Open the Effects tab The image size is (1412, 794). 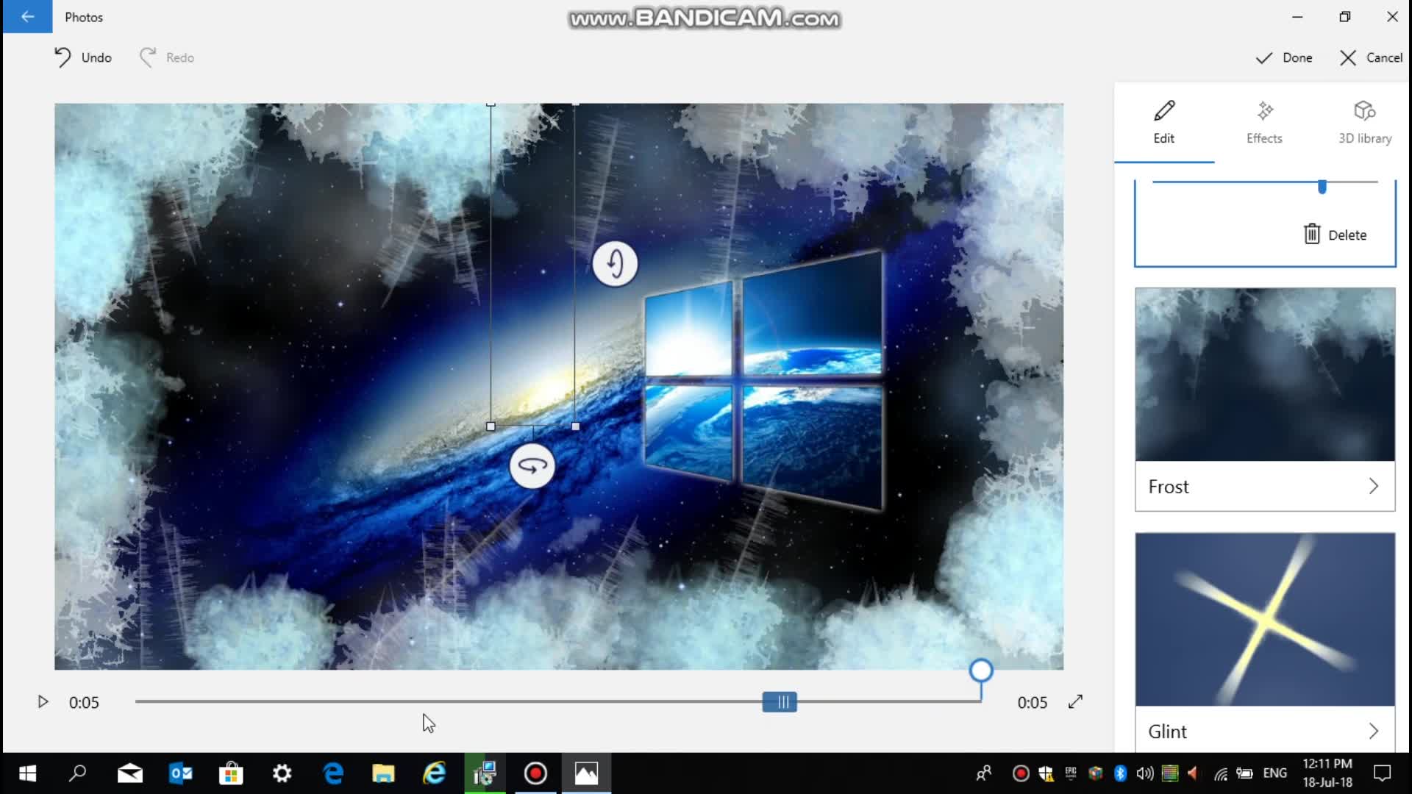pyautogui.click(x=1264, y=122)
